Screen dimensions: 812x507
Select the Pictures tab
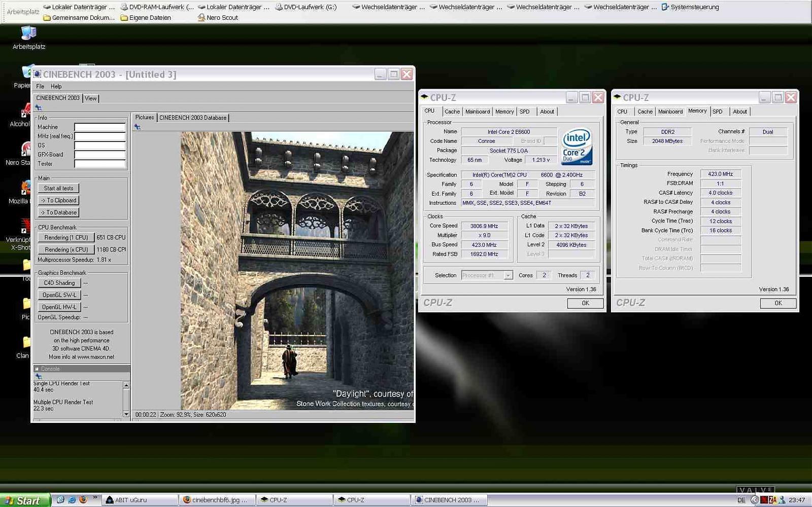click(145, 117)
